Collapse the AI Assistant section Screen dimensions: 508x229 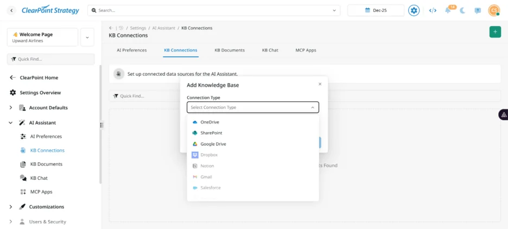point(10,123)
